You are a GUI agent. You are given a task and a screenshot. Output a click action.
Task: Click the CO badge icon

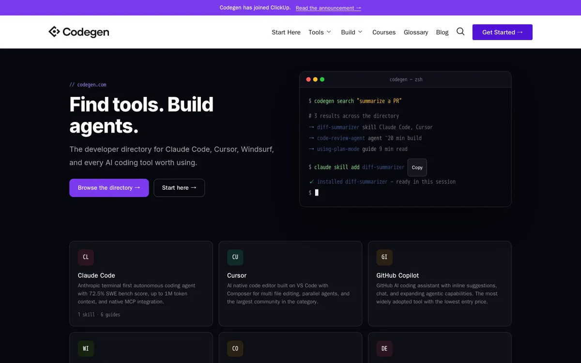coord(235,348)
